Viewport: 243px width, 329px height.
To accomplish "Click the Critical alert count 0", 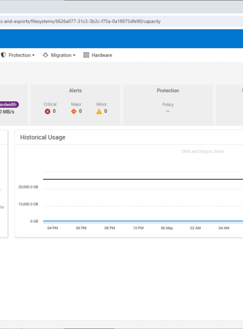I will (x=54, y=111).
